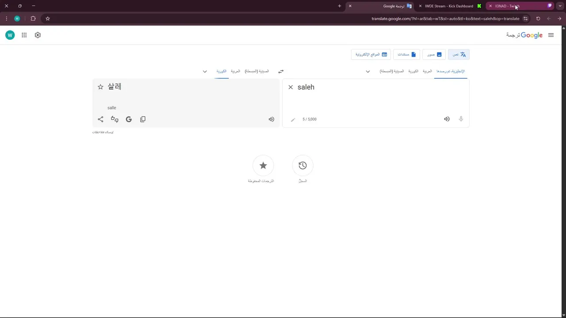
Task: Choose Chinese Simplified as target language
Action: (x=257, y=71)
